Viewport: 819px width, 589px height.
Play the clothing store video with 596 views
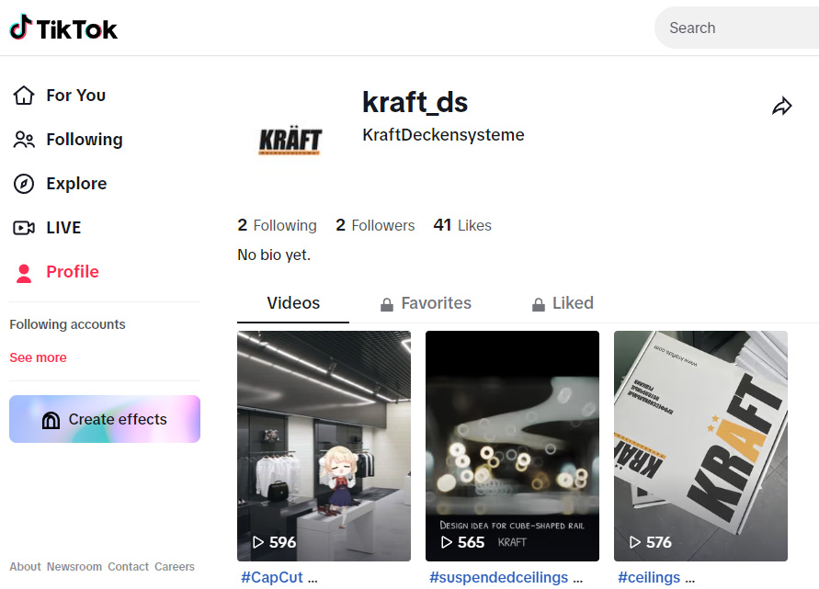pos(324,446)
